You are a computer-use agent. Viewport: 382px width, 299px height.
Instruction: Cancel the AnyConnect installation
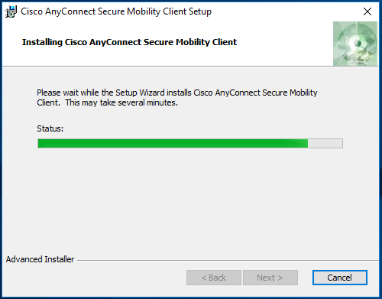[x=340, y=278]
